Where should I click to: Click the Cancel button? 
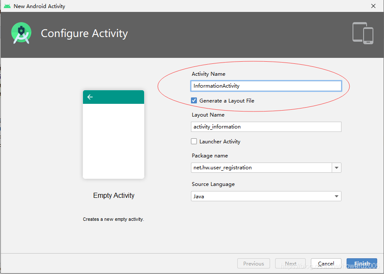[x=326, y=263]
